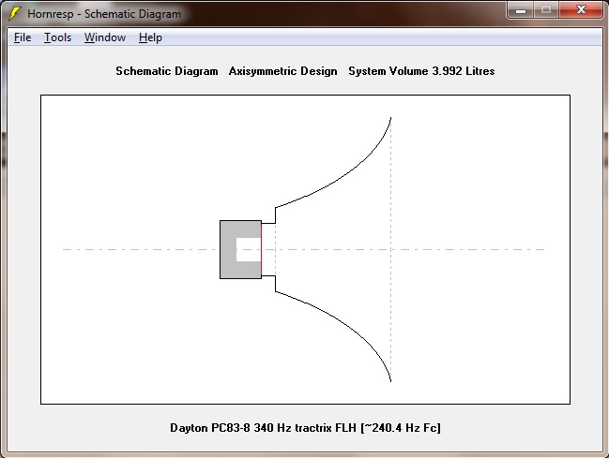
Task: Click the "Hornresp - Schematic Diagram" title bar text
Action: [x=104, y=14]
